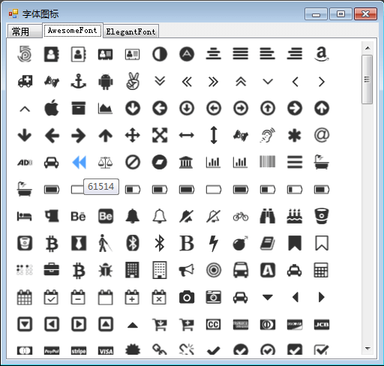This screenshot has height=366, width=384.
Task: Select the bug icon
Action: pos(106,270)
